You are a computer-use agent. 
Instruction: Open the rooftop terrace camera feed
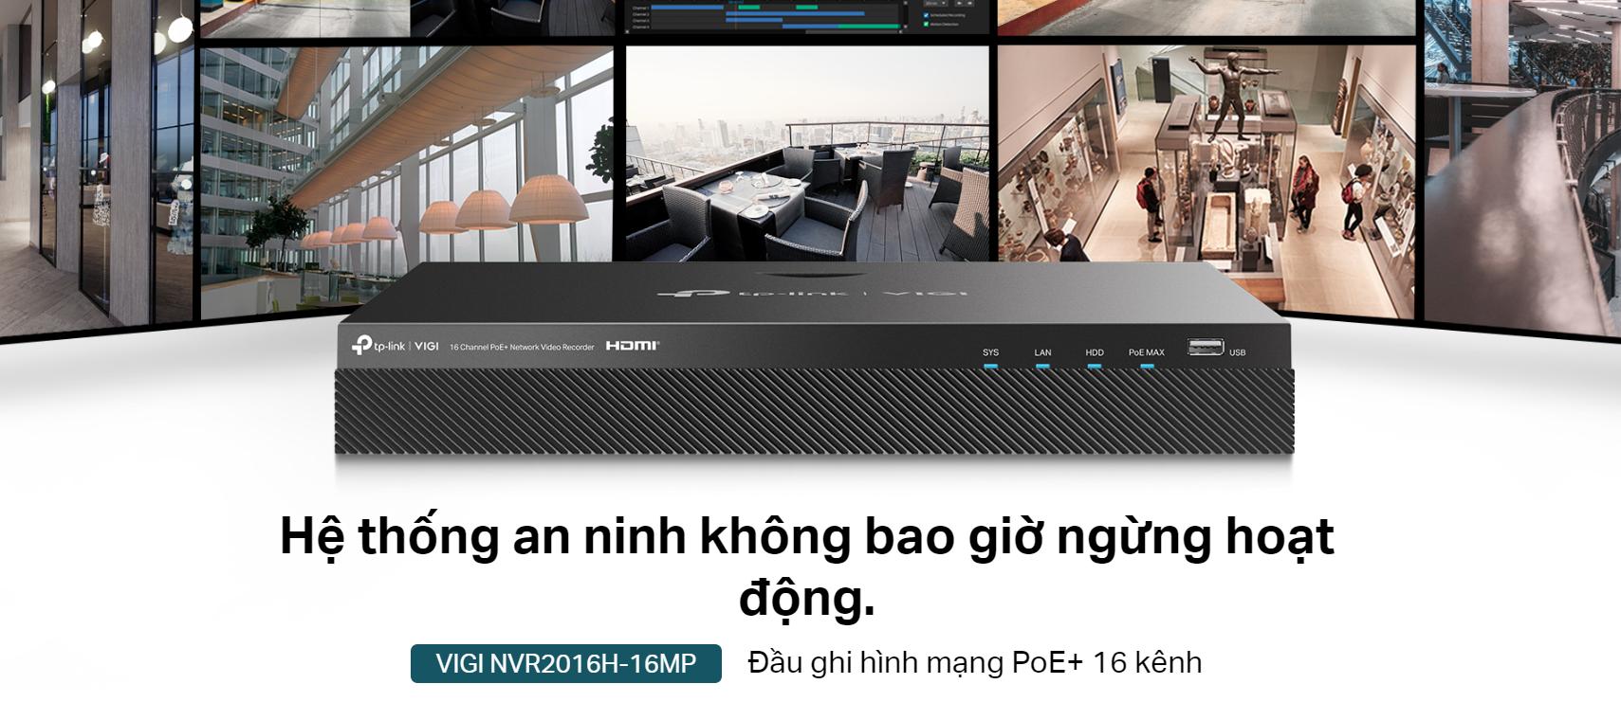coord(807,152)
